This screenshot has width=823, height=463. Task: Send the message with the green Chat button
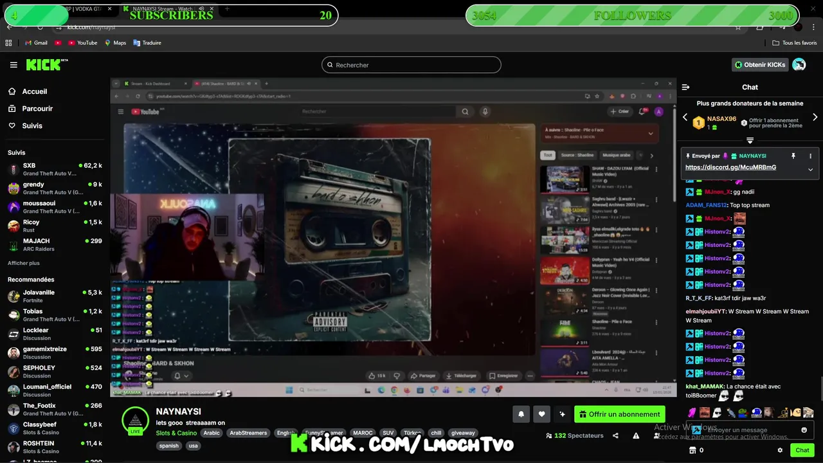click(802, 450)
